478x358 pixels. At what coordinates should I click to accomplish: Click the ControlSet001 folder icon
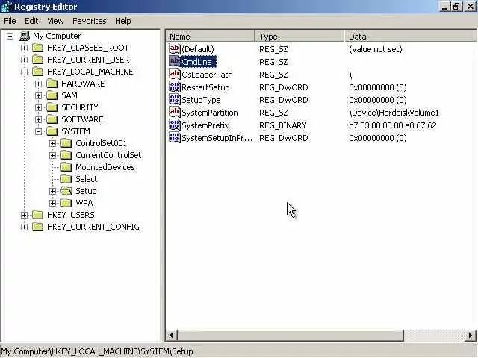(x=66, y=143)
